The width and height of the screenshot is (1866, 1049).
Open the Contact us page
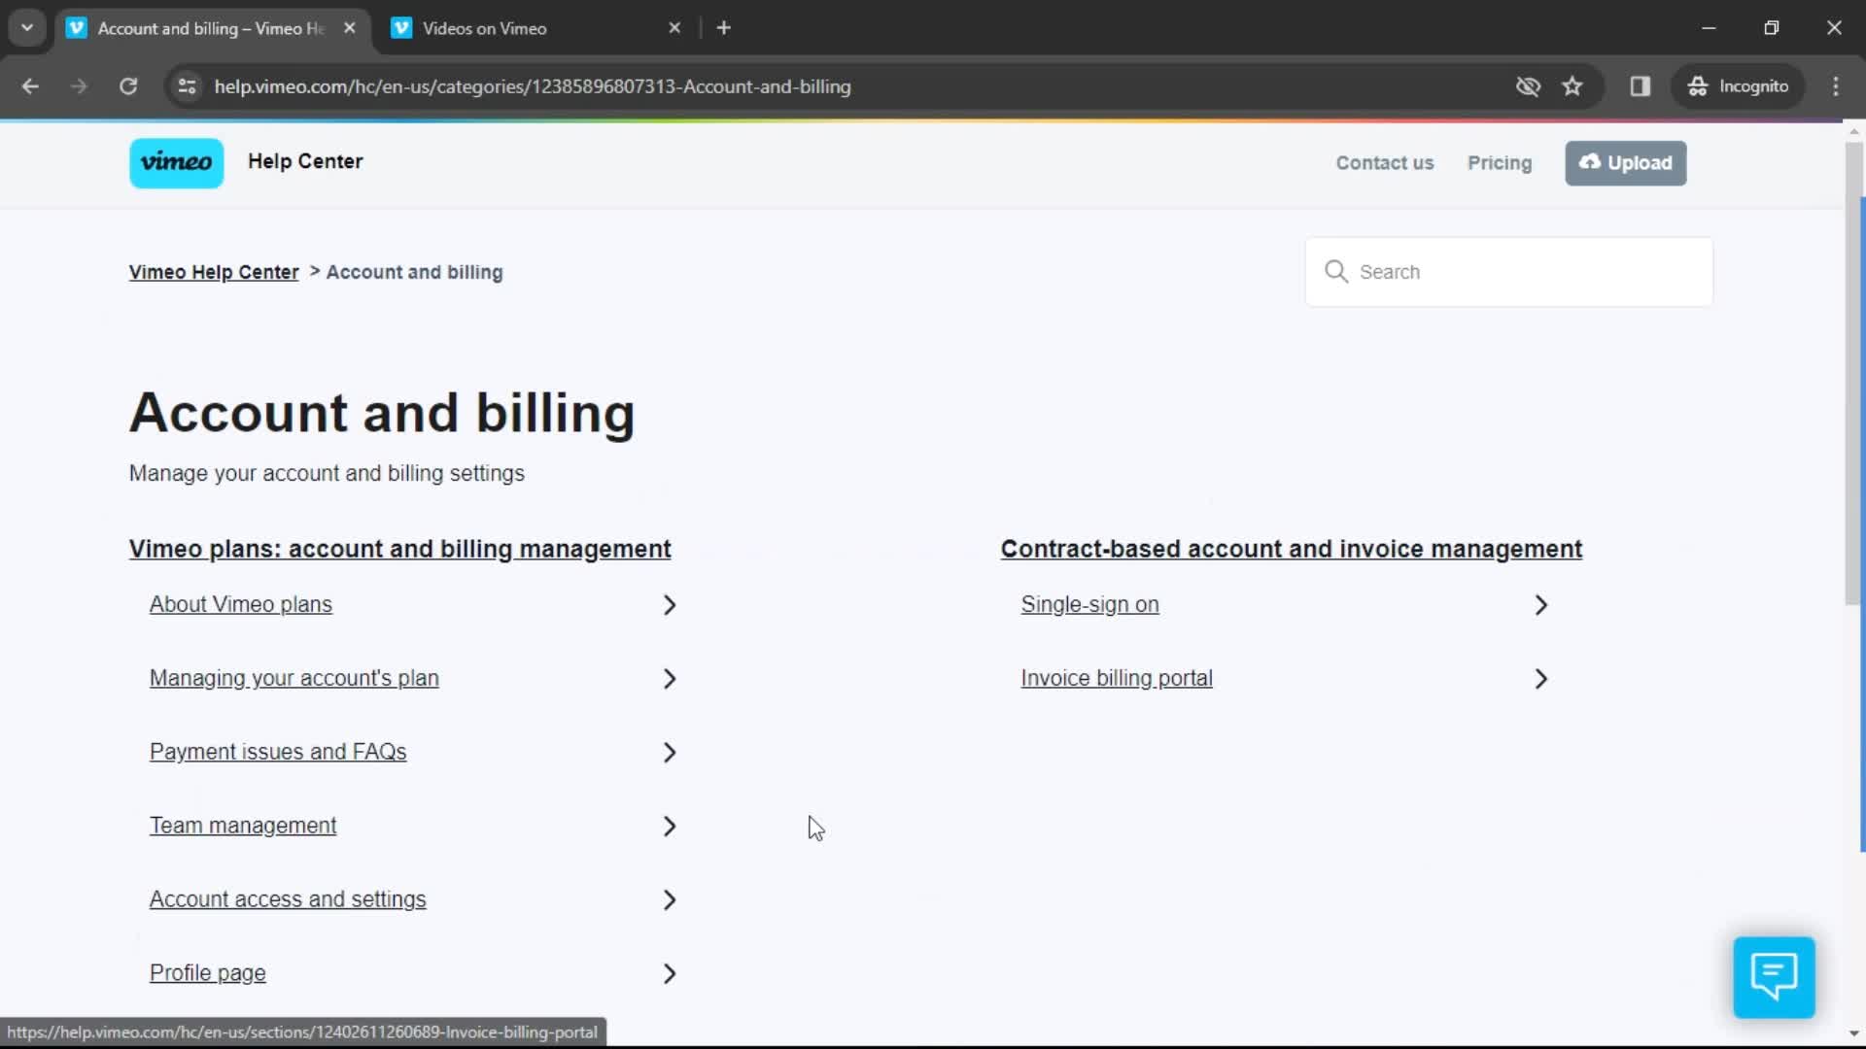[x=1385, y=163]
